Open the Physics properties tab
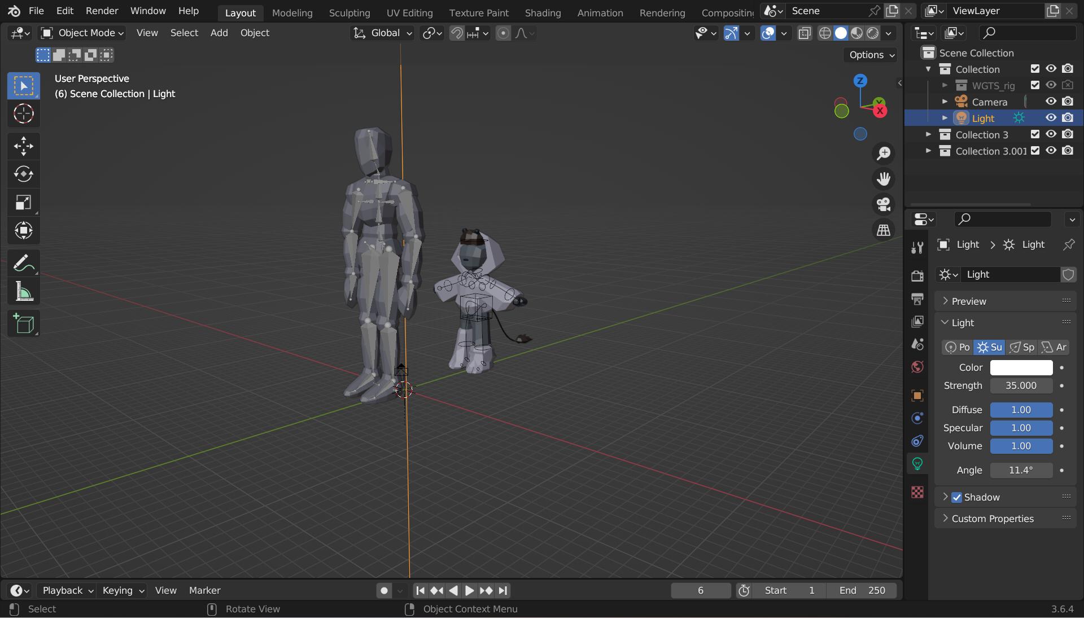Viewport: 1084px width, 618px height. tap(917, 418)
